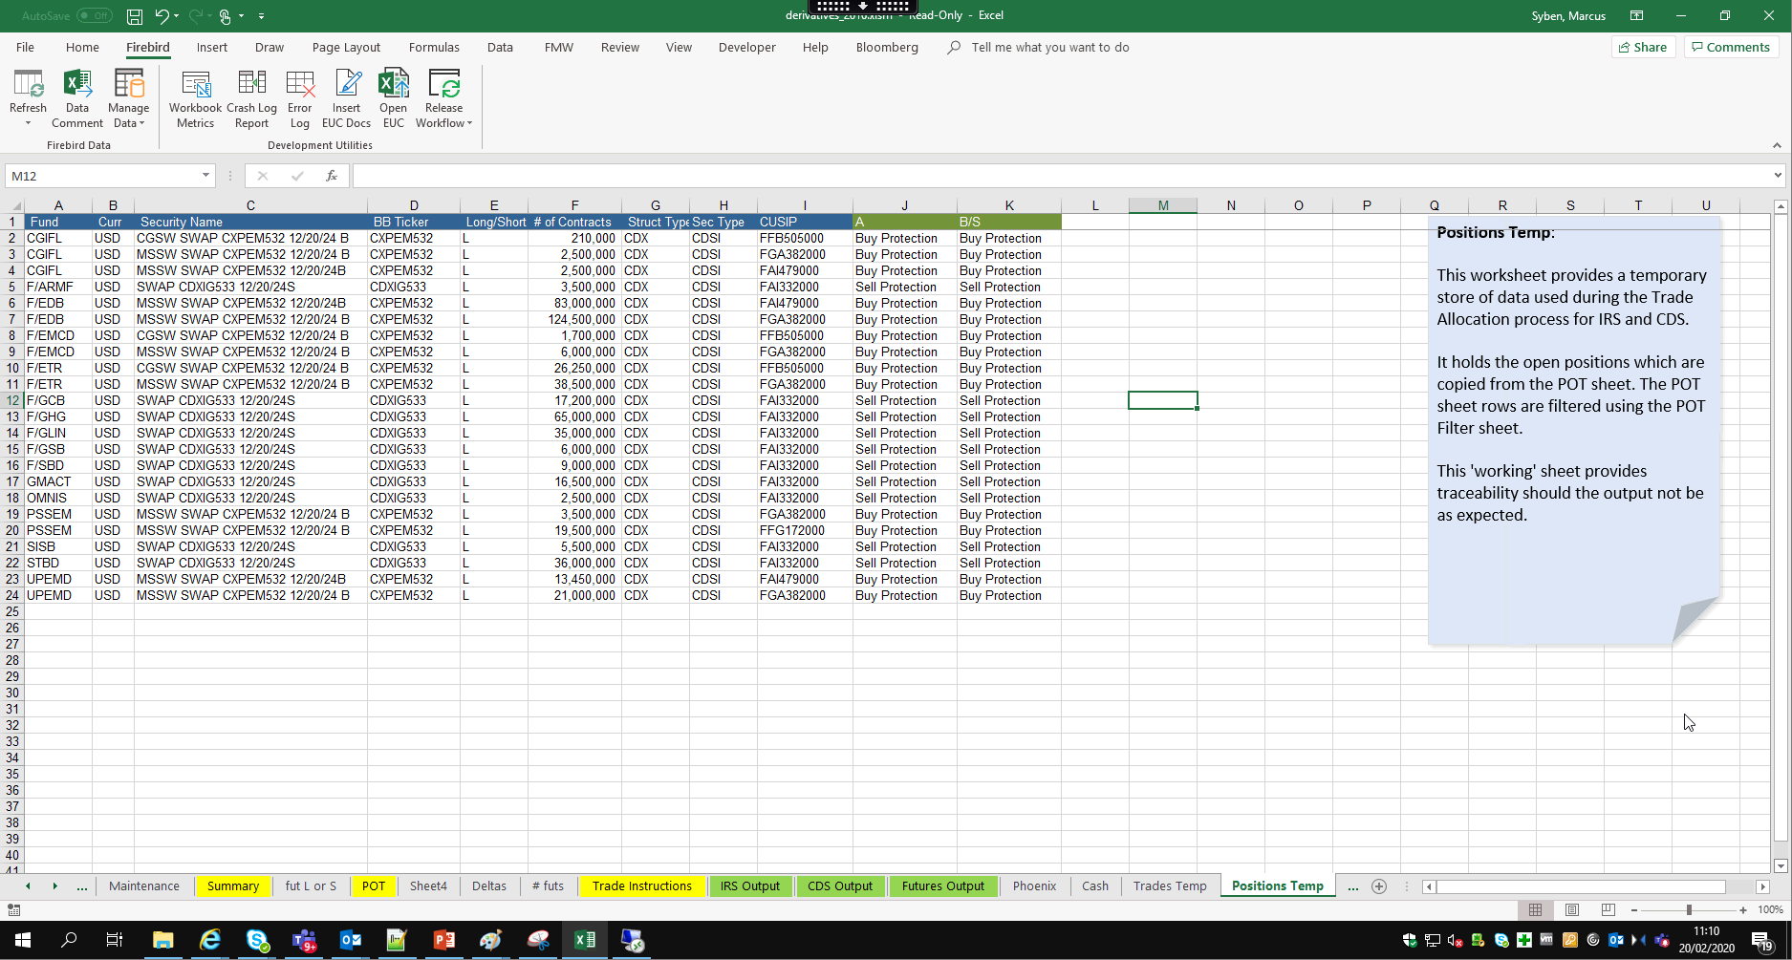
Task: Open the Comments button
Action: 1731,48
